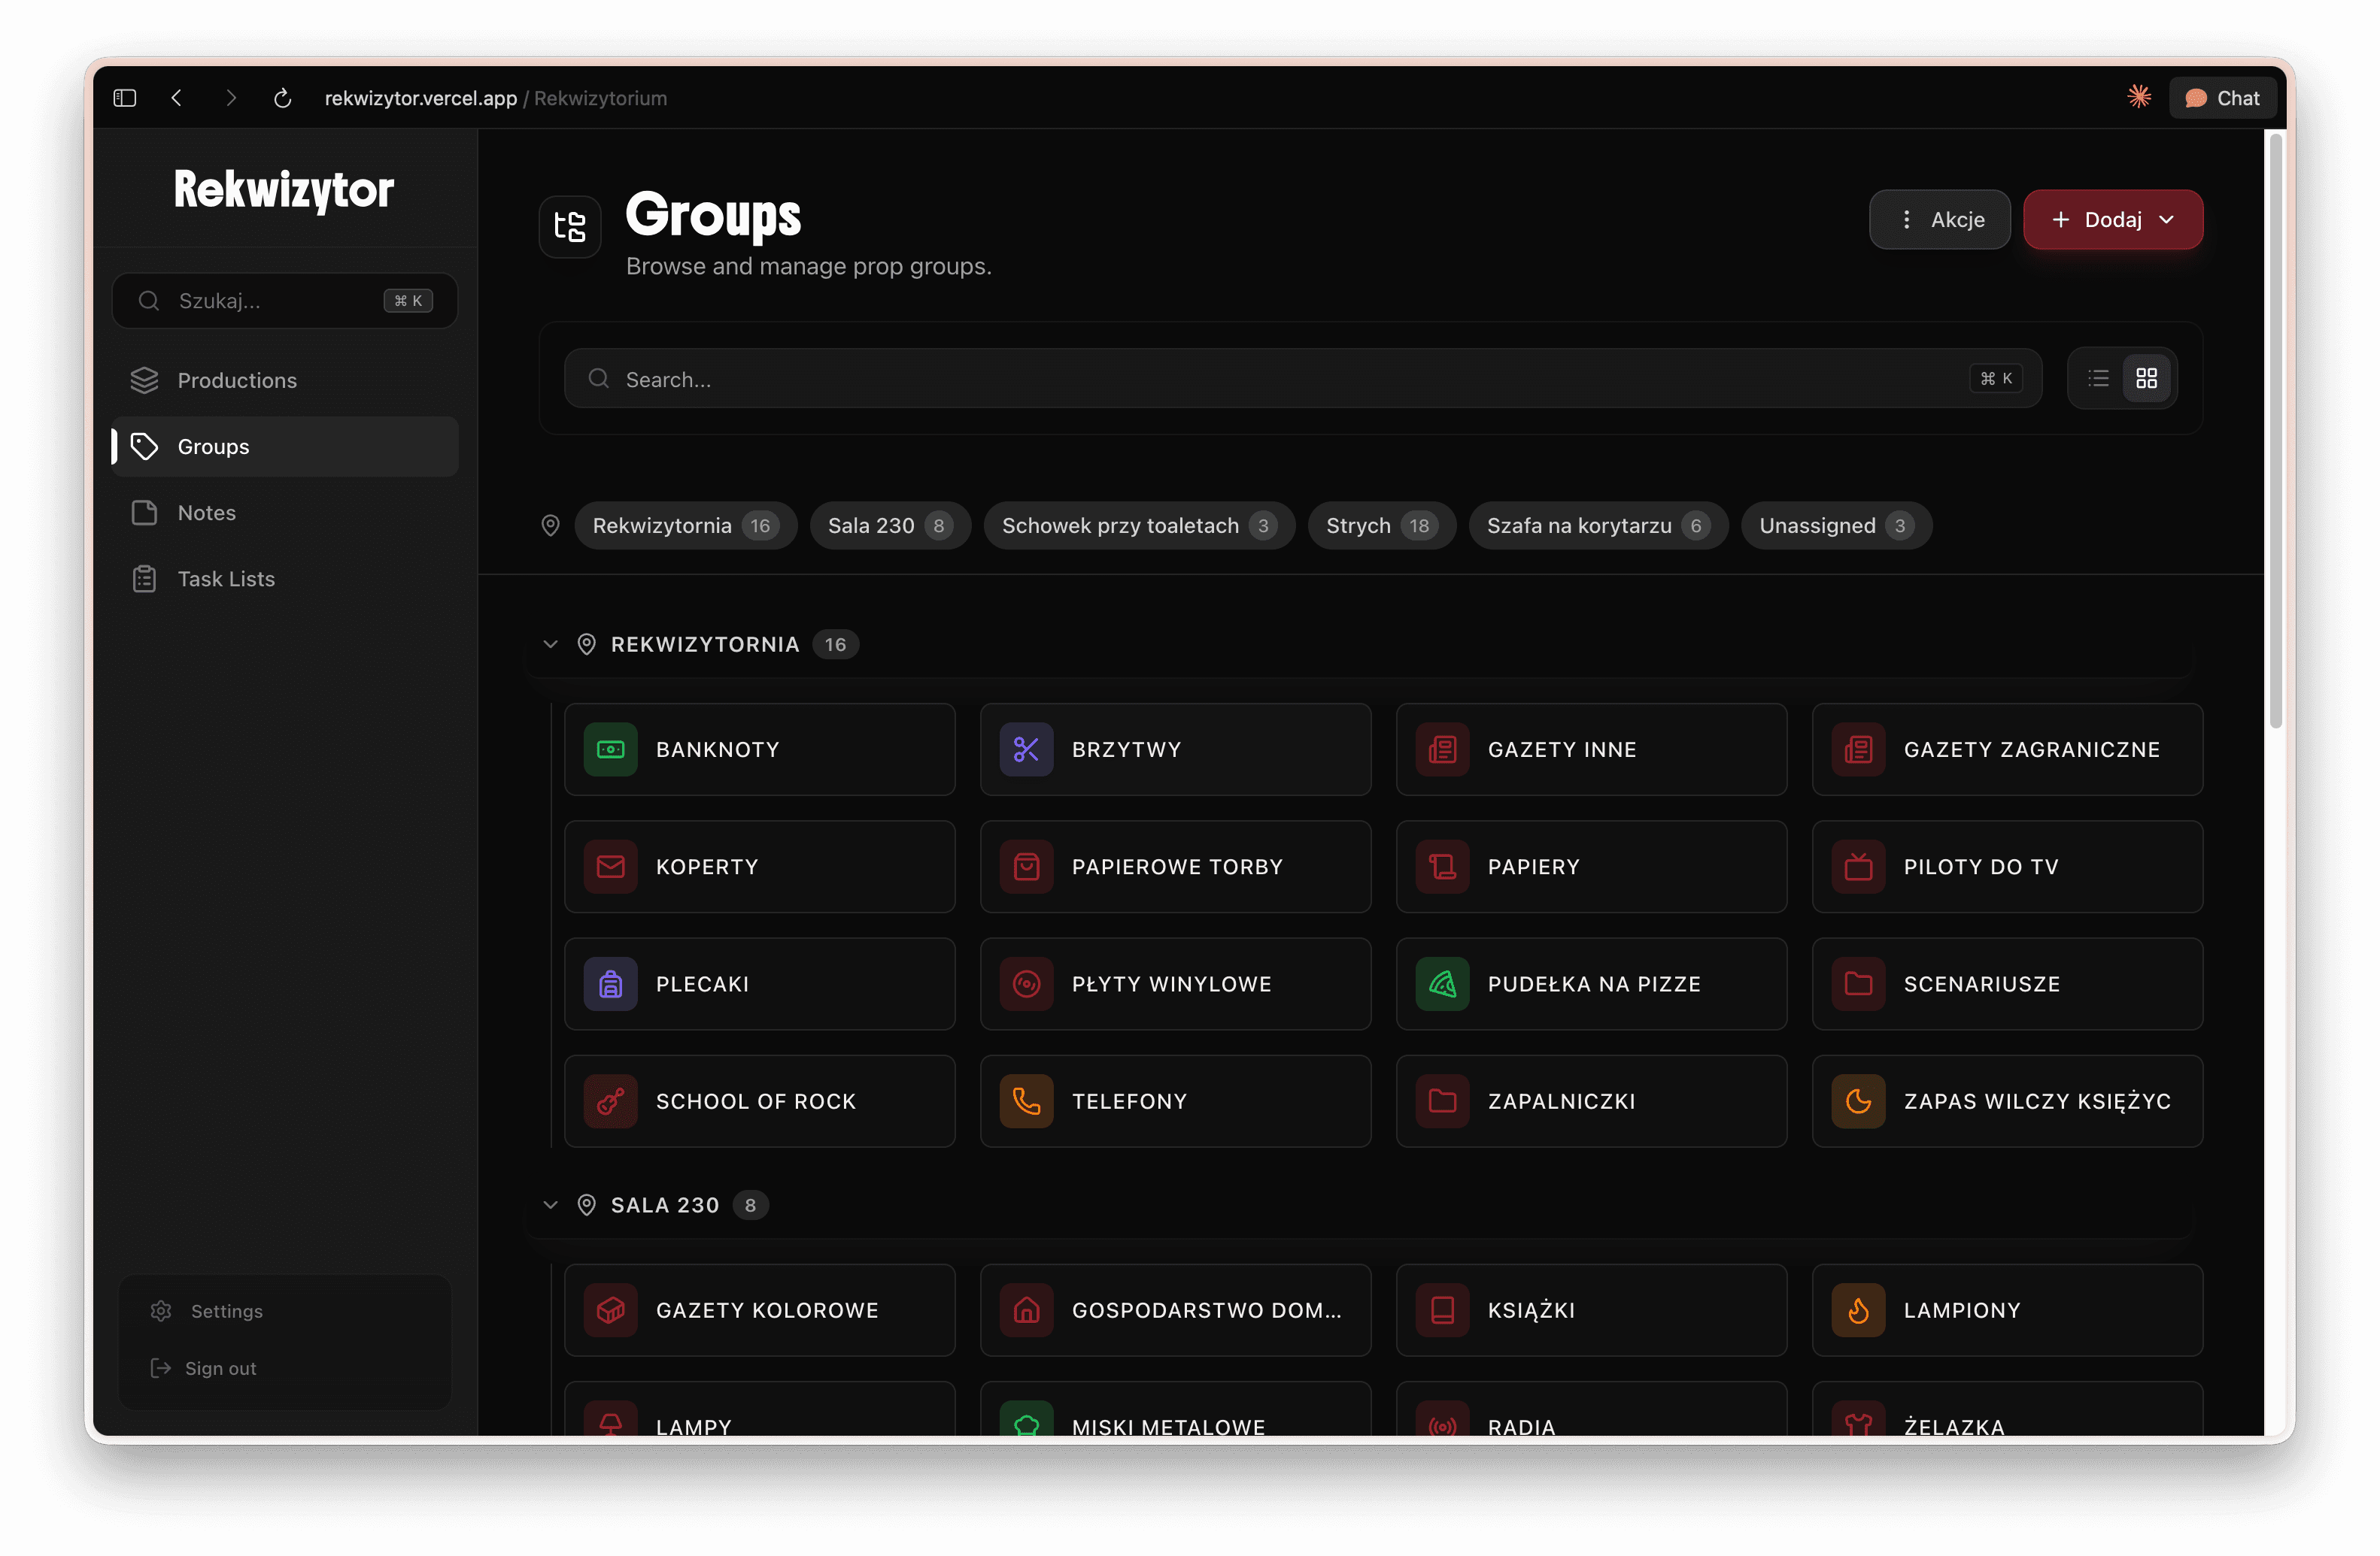
Task: Open the LAMPY group card
Action: point(759,1410)
